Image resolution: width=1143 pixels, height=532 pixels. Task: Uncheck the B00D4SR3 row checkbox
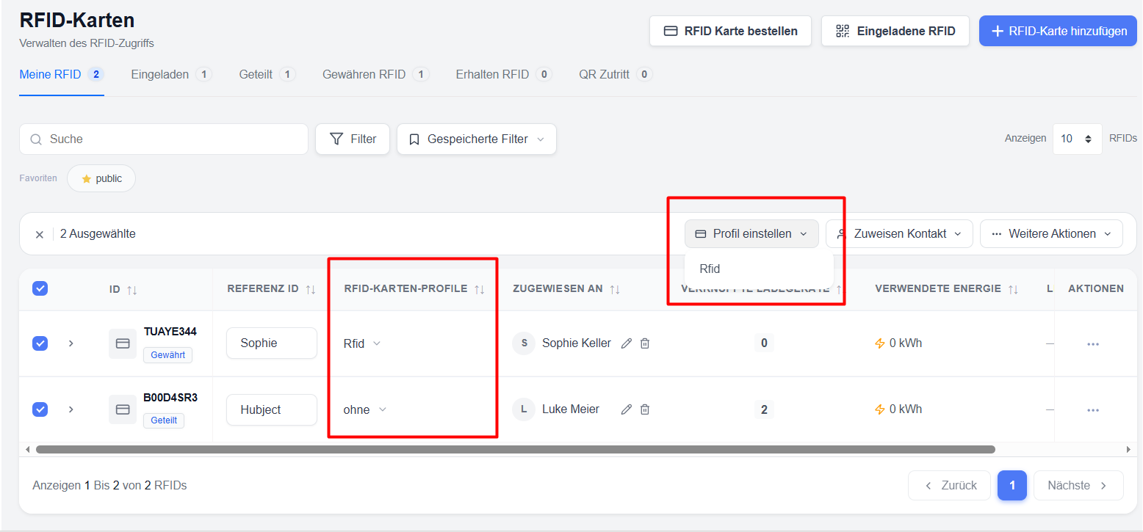point(40,409)
